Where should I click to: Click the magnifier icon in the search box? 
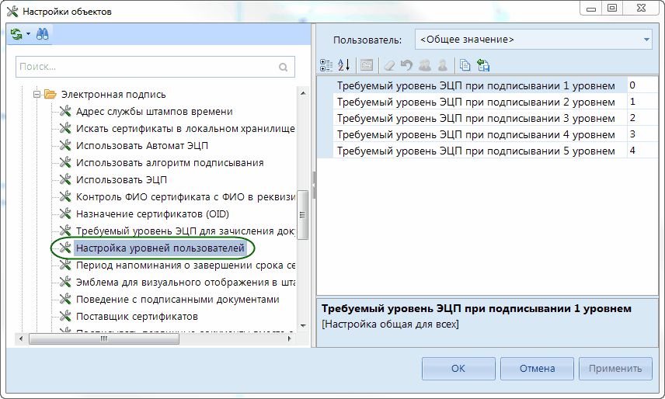[284, 68]
